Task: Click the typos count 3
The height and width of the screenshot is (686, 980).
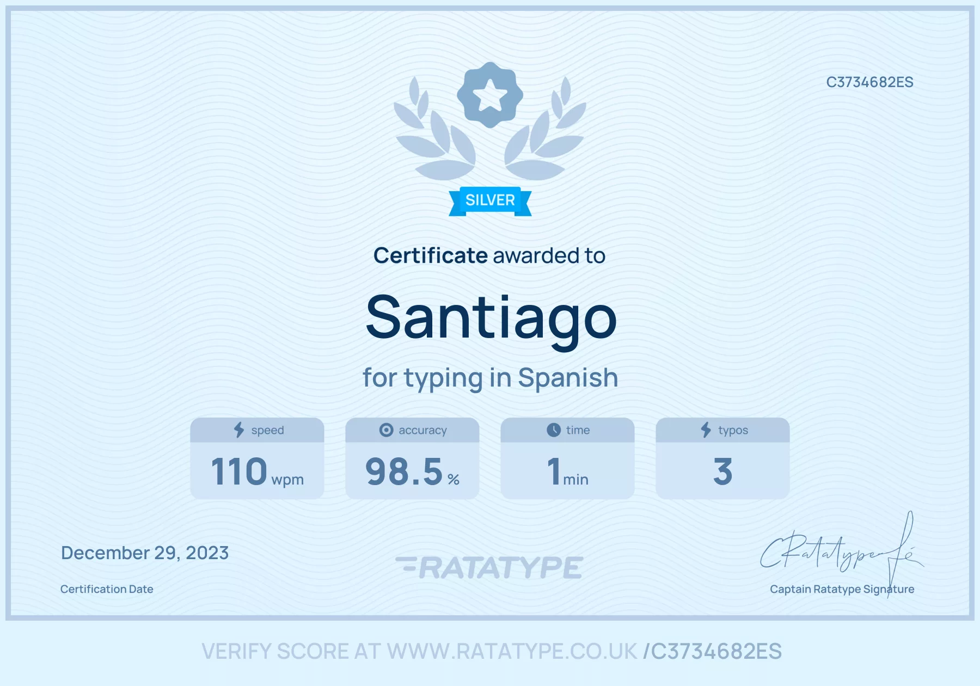Action: click(722, 471)
